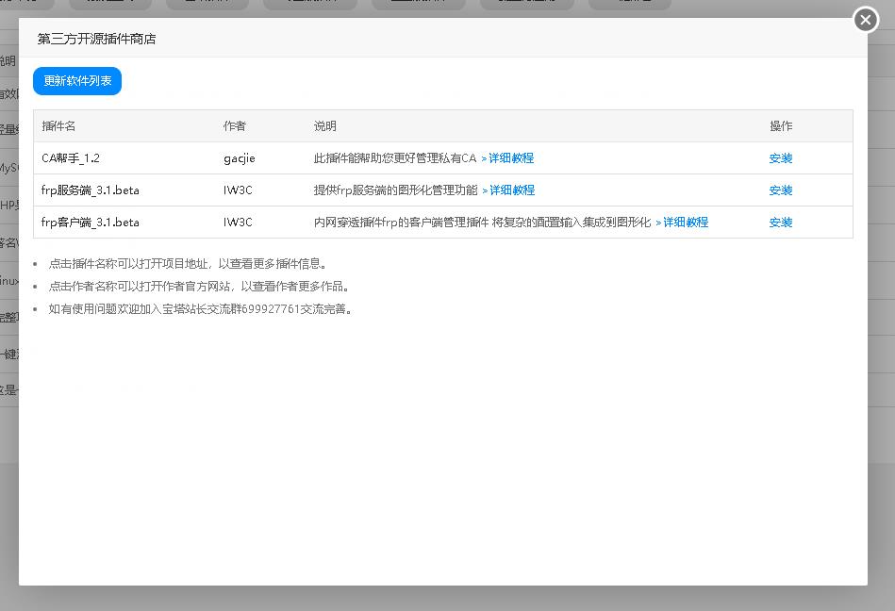Screen dimensions: 895x611
Task: Open the CA帮手_1.2 plugin name
Action: [71, 158]
